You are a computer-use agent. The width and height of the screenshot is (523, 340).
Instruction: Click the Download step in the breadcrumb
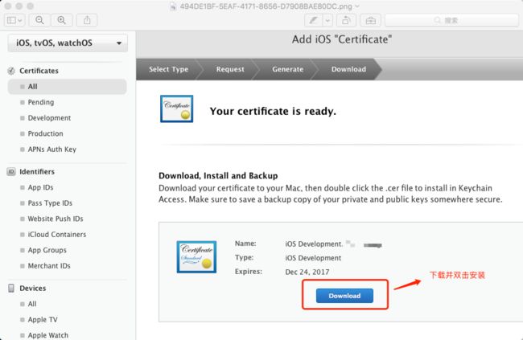tap(348, 69)
